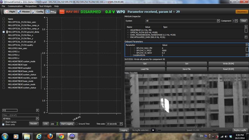The width and height of the screenshot is (249, 140).
Task: Open the Time axis dropdown
Action: (x=115, y=124)
